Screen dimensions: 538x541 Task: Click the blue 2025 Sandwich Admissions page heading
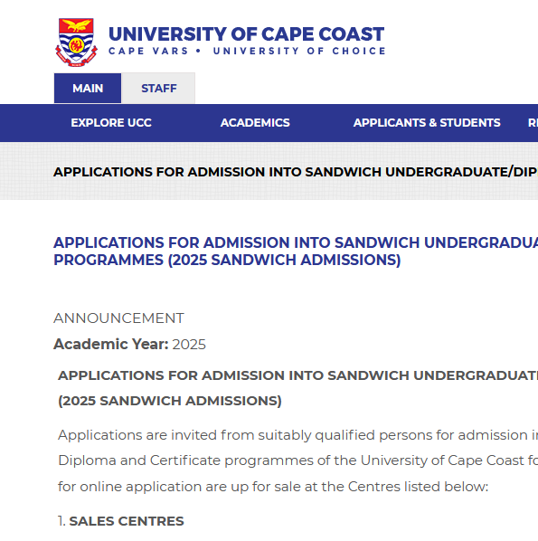296,252
